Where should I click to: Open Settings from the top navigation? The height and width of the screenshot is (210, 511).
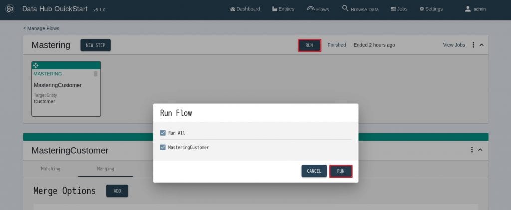(x=431, y=9)
